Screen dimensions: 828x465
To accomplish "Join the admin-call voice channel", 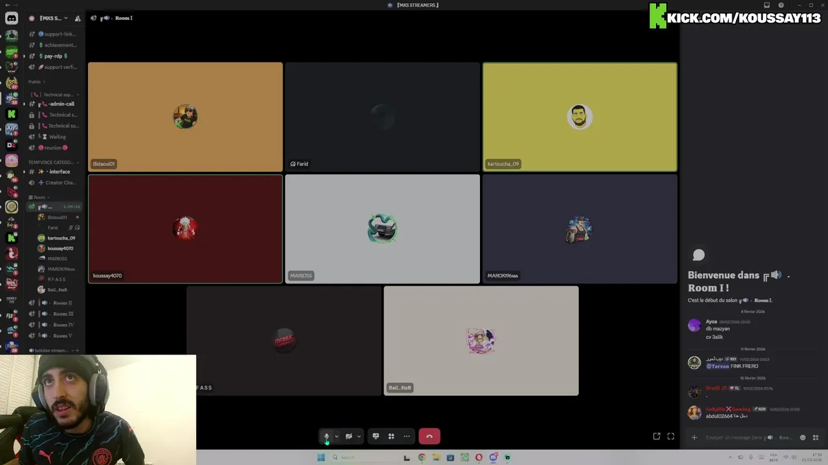I will 53,104.
